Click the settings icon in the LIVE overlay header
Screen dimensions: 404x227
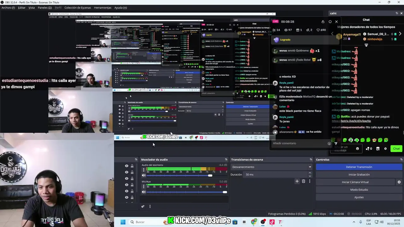[330, 22]
